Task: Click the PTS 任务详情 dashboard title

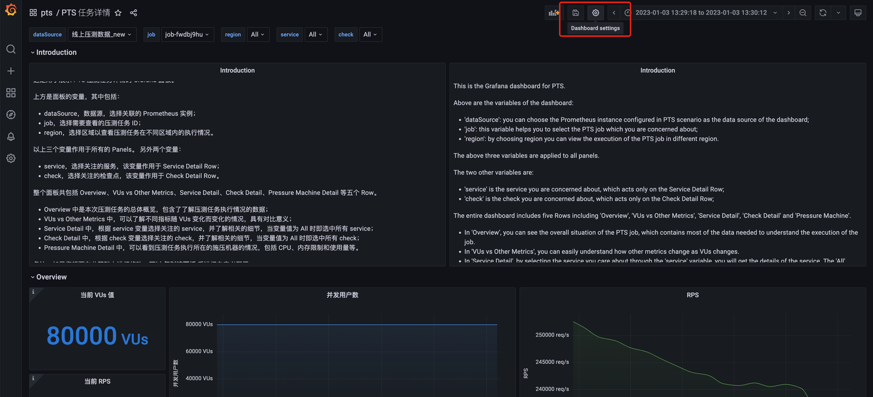Action: [x=86, y=13]
